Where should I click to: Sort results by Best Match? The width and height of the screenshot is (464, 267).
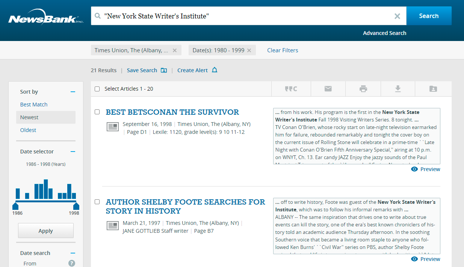coord(34,105)
